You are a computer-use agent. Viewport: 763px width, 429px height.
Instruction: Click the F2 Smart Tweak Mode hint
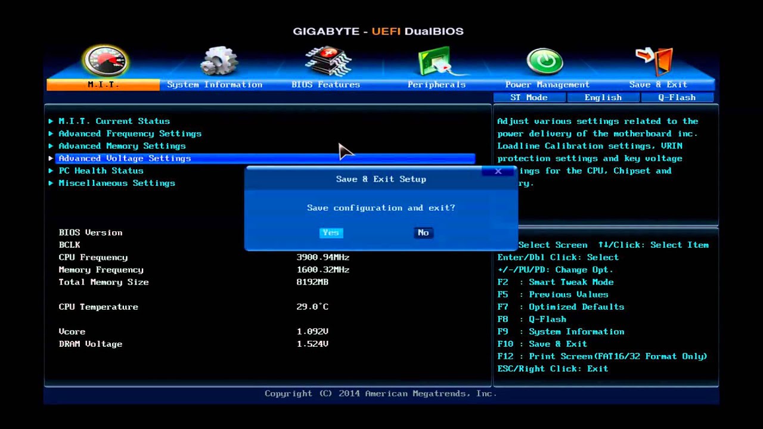(556, 282)
